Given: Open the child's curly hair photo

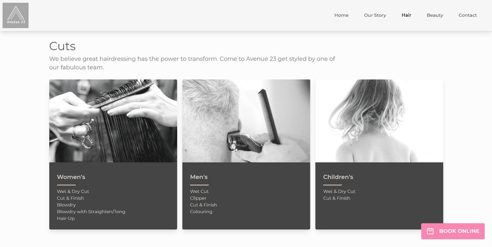Looking at the screenshot, I should pyautogui.click(x=379, y=121).
